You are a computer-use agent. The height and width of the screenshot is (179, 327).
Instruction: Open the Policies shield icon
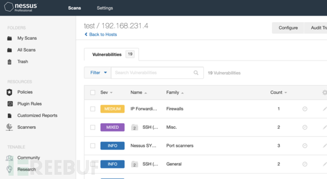9,92
